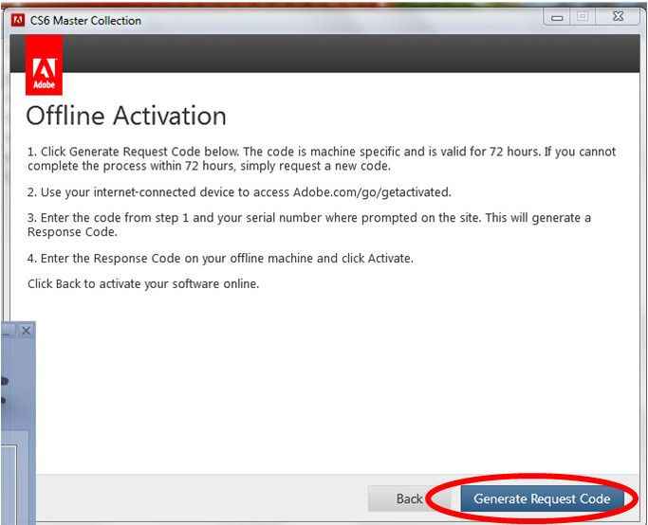Close the CS6 Master Collection window

coord(618,17)
